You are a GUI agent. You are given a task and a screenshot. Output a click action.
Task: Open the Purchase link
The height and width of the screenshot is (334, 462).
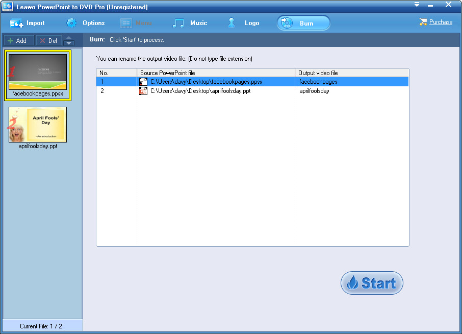(441, 22)
